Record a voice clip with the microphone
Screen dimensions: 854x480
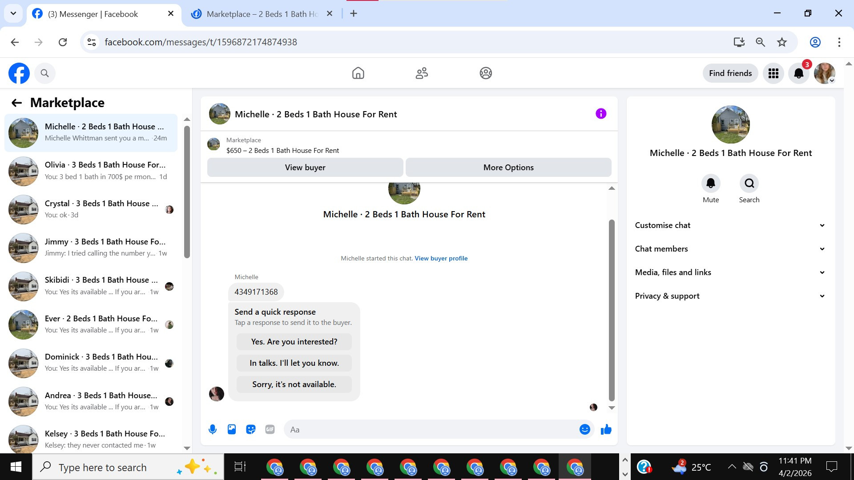click(x=213, y=429)
